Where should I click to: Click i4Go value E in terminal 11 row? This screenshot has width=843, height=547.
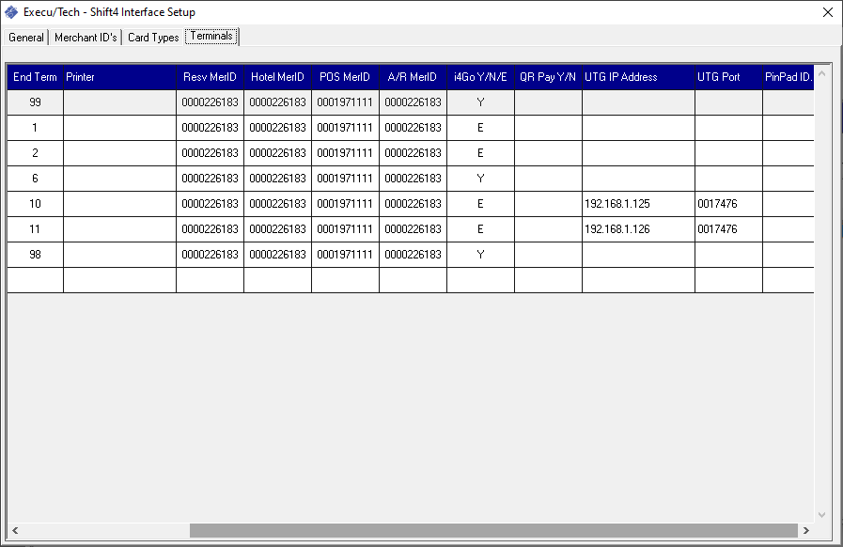(x=480, y=228)
